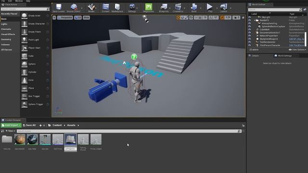Toggle surface snapping icon in viewport

pos(196,18)
